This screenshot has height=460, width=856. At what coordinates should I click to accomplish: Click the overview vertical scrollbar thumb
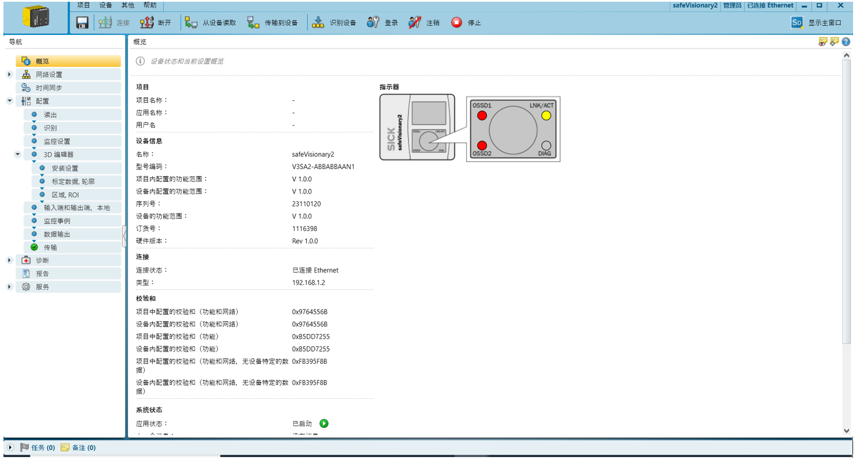(x=847, y=201)
